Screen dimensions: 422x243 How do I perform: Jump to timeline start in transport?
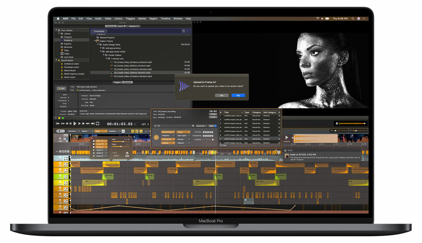58,123
